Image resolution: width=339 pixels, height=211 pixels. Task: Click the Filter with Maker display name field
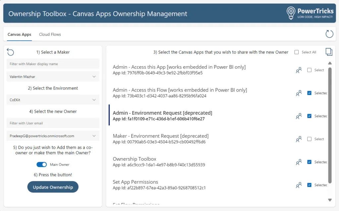coord(53,64)
